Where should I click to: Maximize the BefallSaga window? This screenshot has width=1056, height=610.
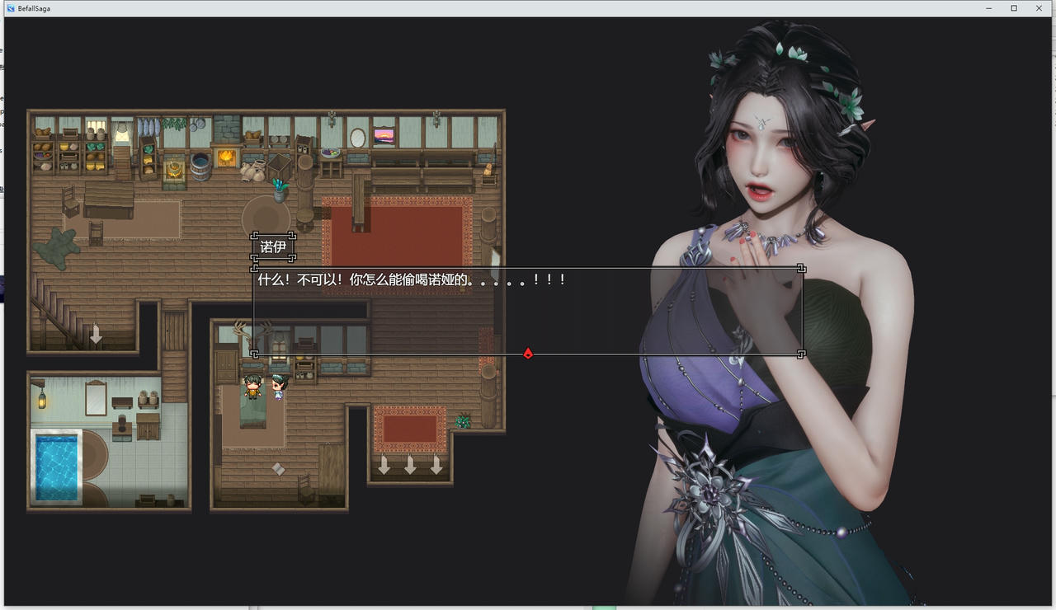pyautogui.click(x=1013, y=8)
